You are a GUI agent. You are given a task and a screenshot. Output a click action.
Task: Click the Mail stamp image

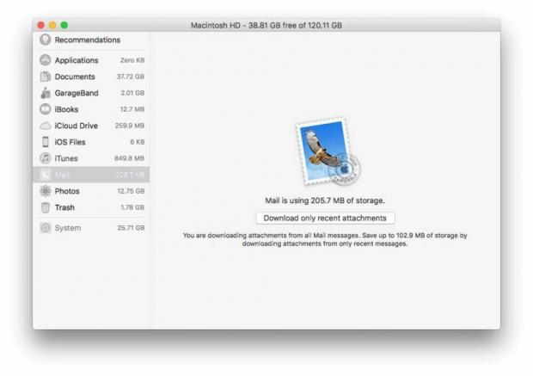[x=325, y=153]
